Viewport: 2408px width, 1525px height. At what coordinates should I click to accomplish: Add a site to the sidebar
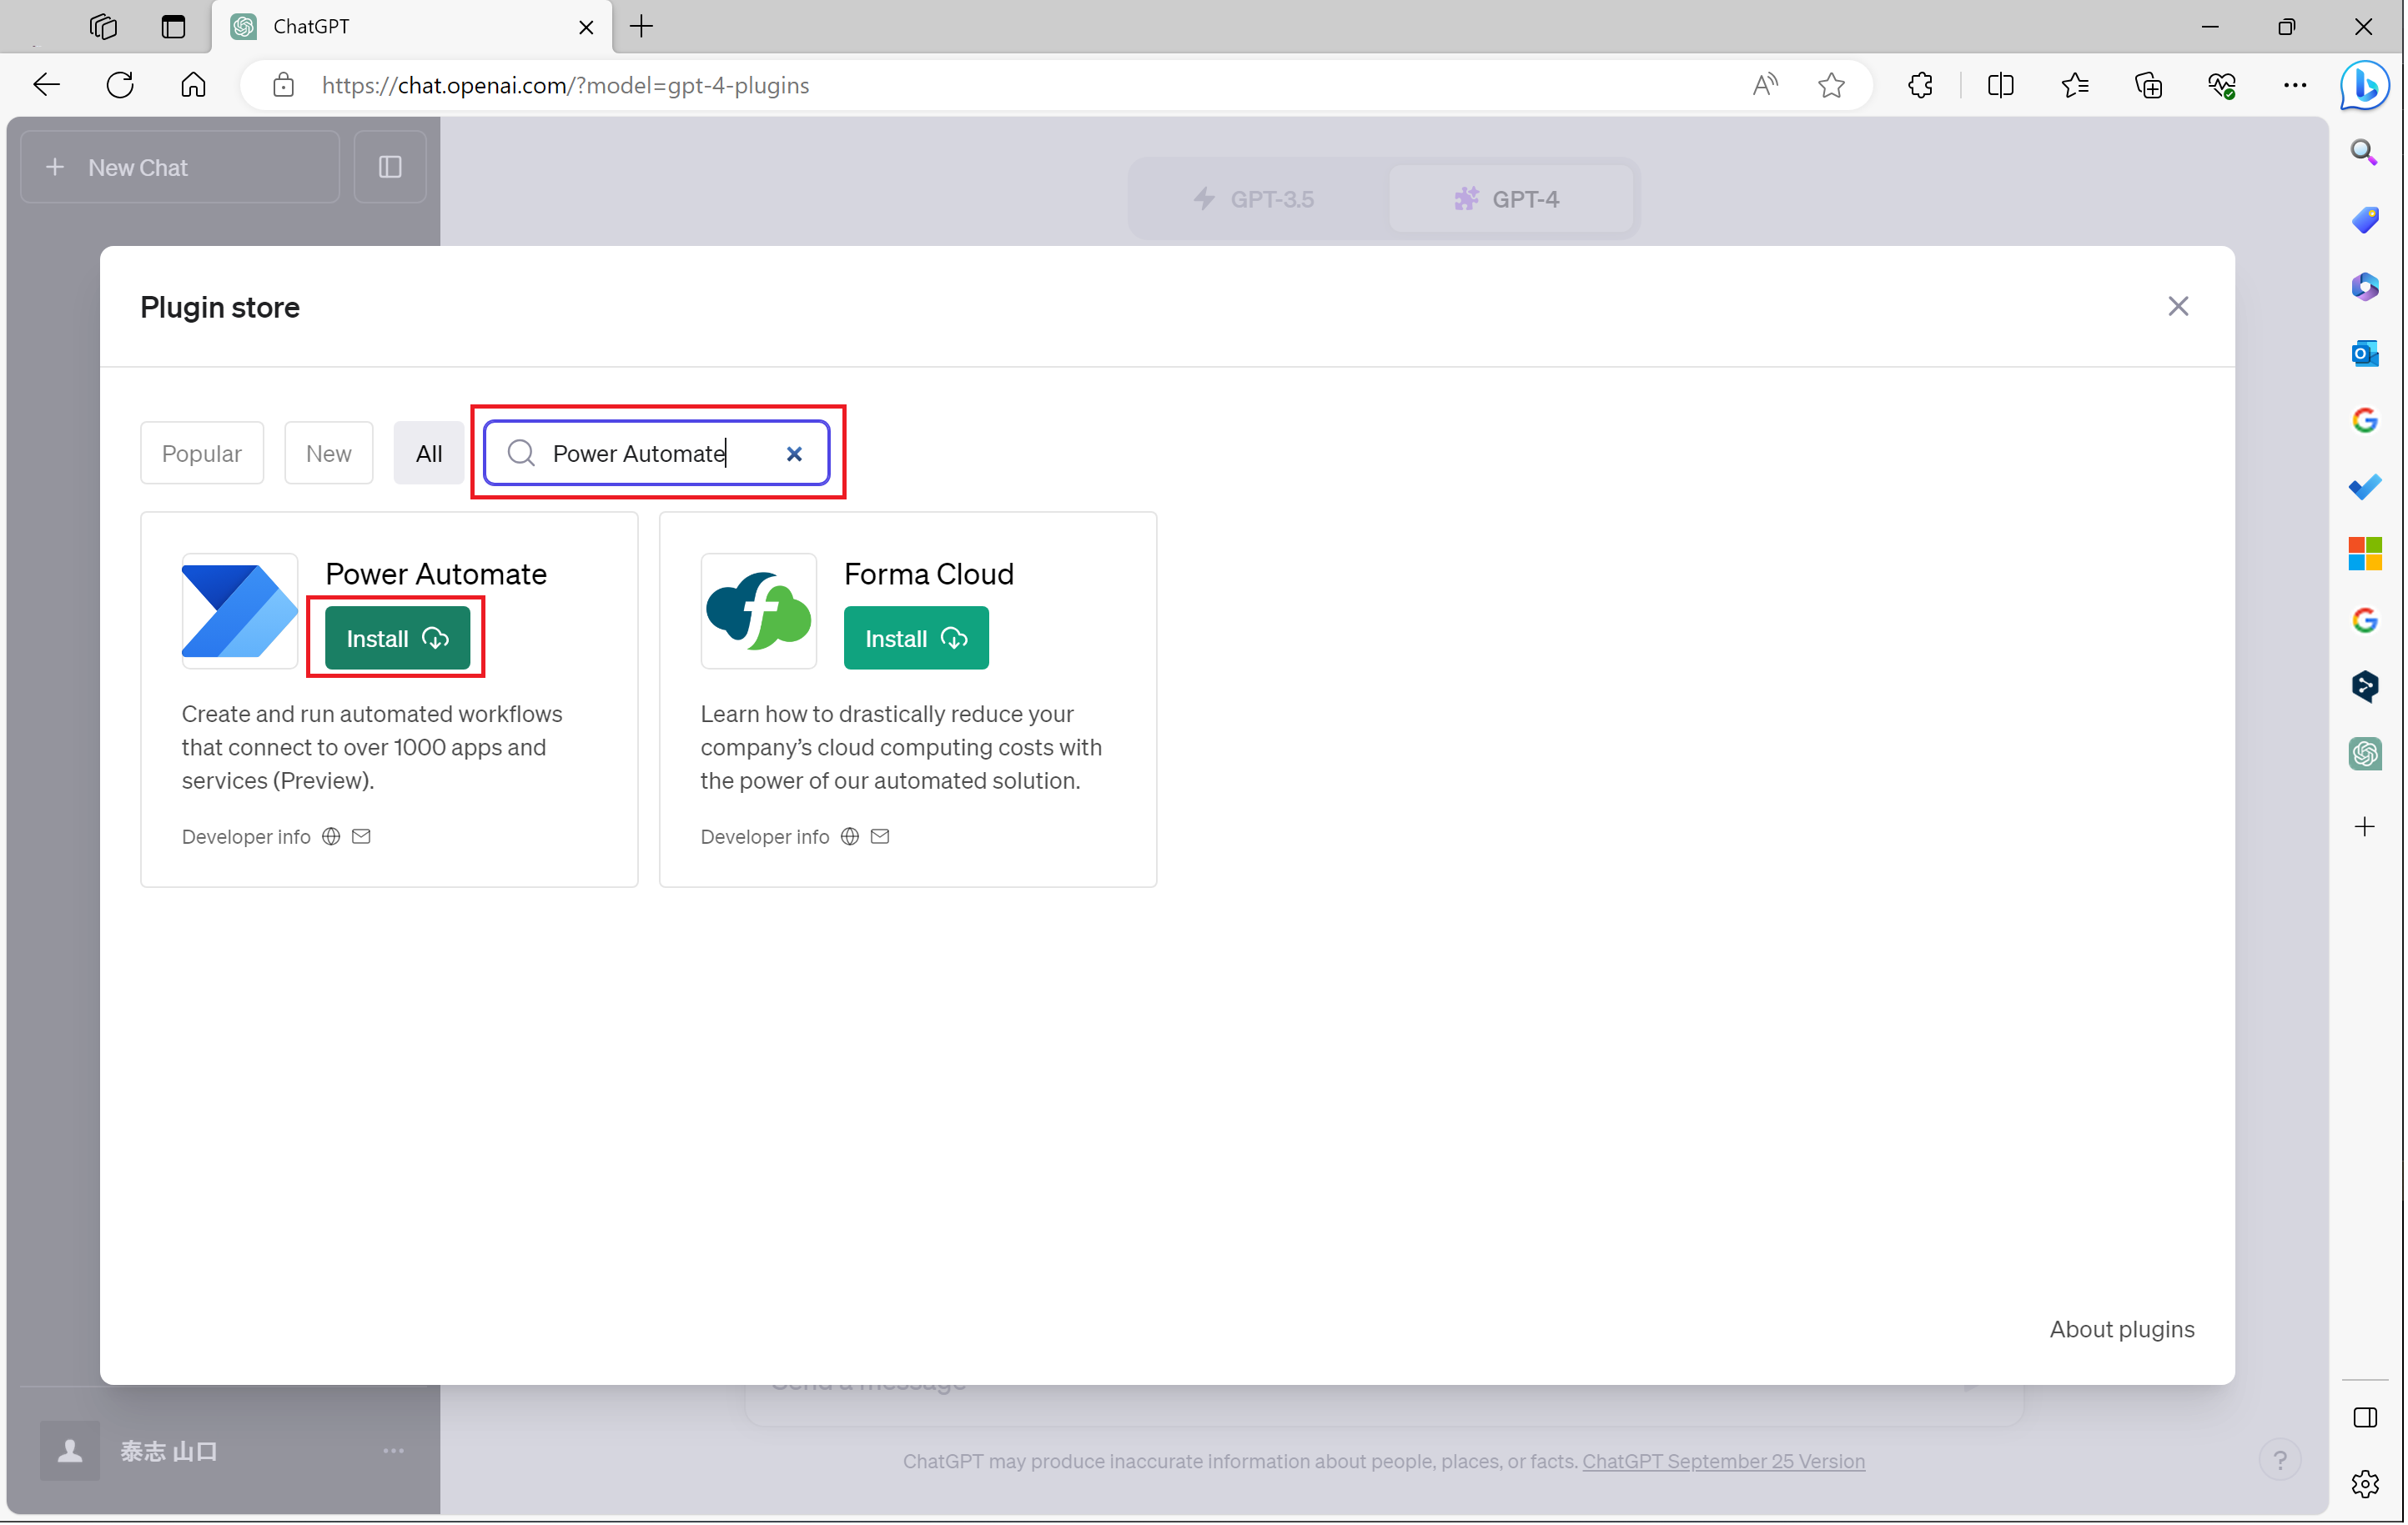point(2364,826)
